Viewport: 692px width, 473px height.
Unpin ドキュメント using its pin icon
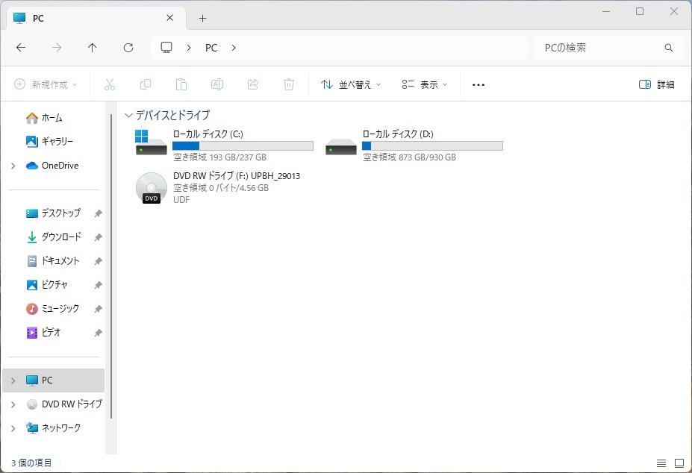[x=98, y=261]
